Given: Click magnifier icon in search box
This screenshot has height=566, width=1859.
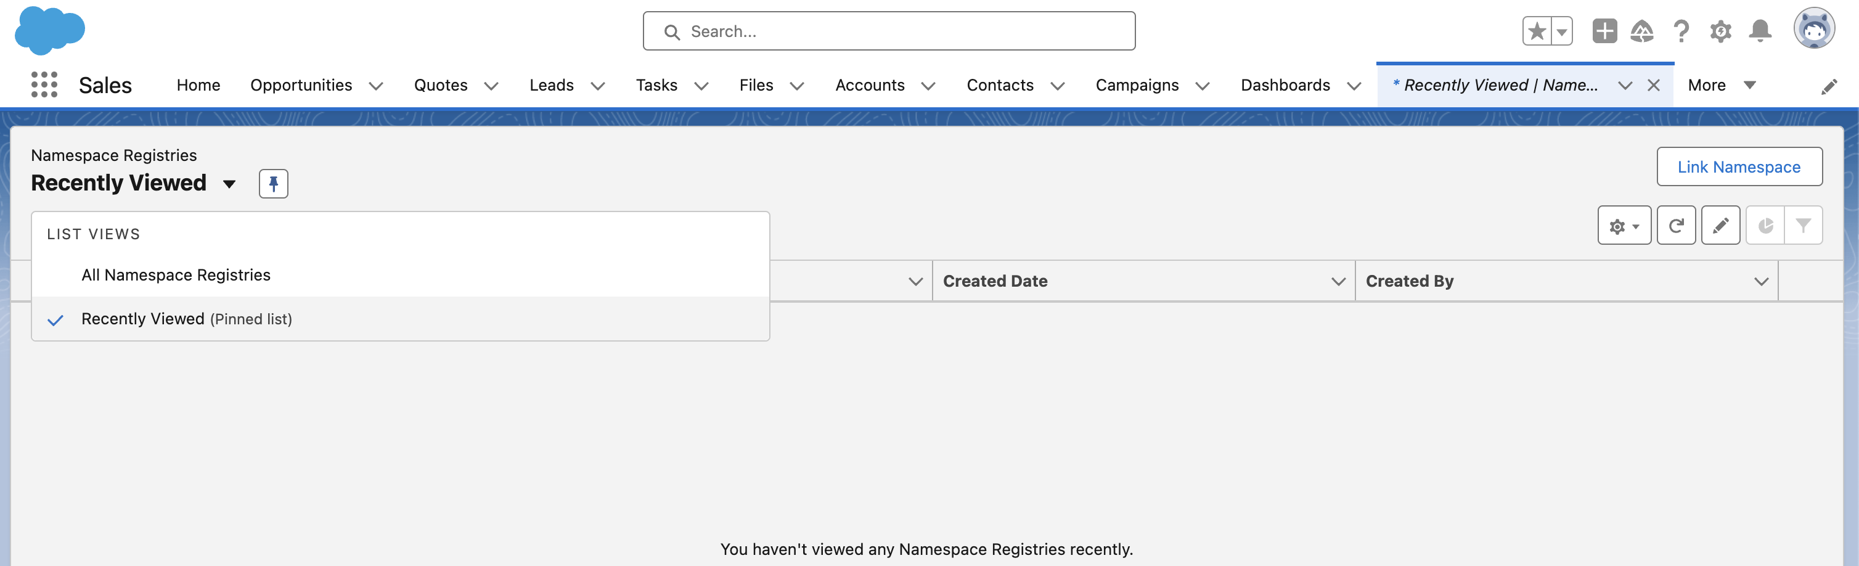Looking at the screenshot, I should coord(672,32).
